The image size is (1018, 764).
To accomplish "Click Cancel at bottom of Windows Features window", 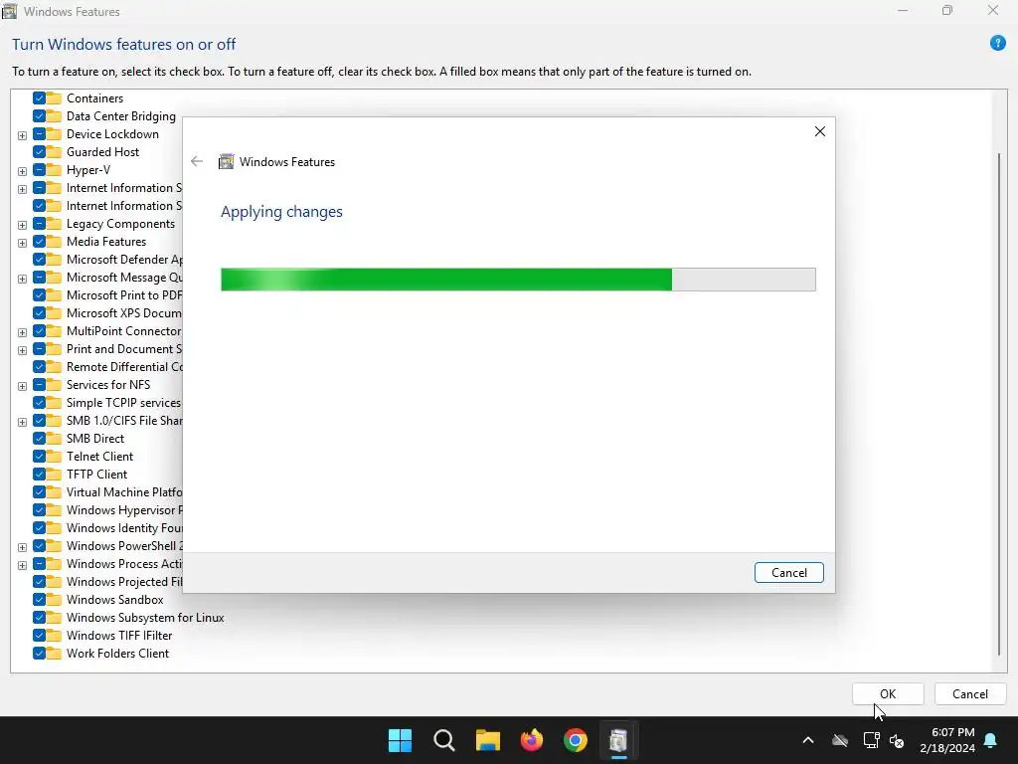I will (x=970, y=693).
